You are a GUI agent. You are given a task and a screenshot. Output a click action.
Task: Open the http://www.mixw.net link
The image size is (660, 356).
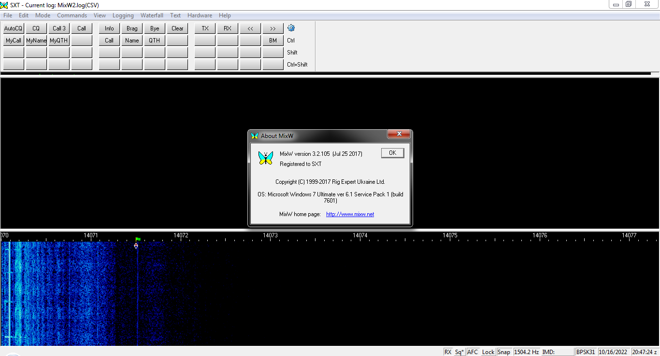tap(350, 214)
